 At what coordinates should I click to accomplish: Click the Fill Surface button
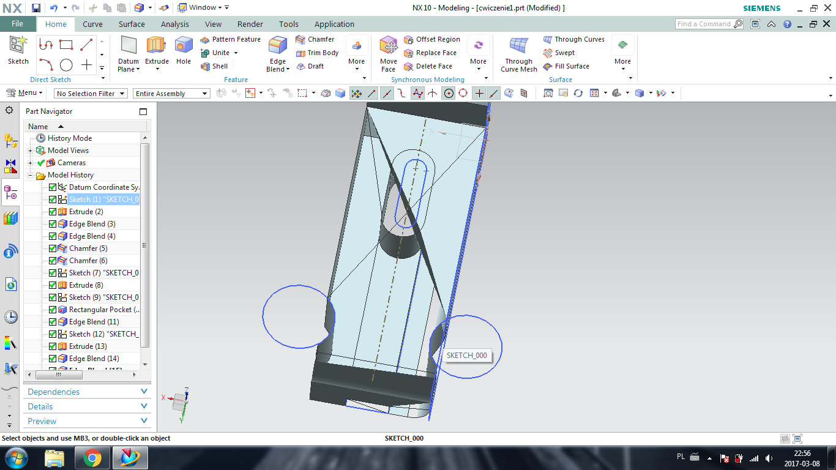pyautogui.click(x=566, y=66)
